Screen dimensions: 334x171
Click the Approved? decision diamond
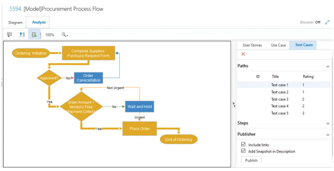pos(49,78)
